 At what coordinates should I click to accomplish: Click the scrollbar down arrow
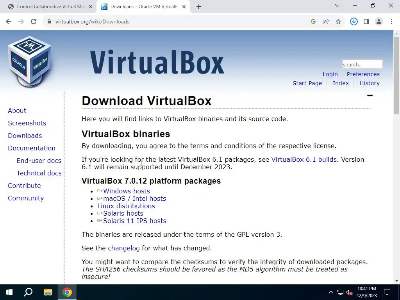point(397,281)
